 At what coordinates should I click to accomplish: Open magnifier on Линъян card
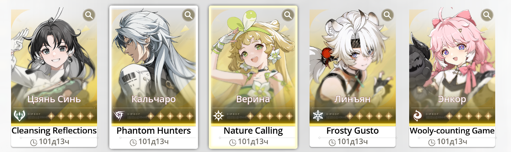tap(387, 15)
